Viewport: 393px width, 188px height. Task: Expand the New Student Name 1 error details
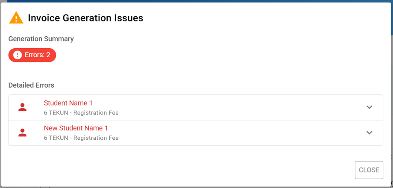370,132
